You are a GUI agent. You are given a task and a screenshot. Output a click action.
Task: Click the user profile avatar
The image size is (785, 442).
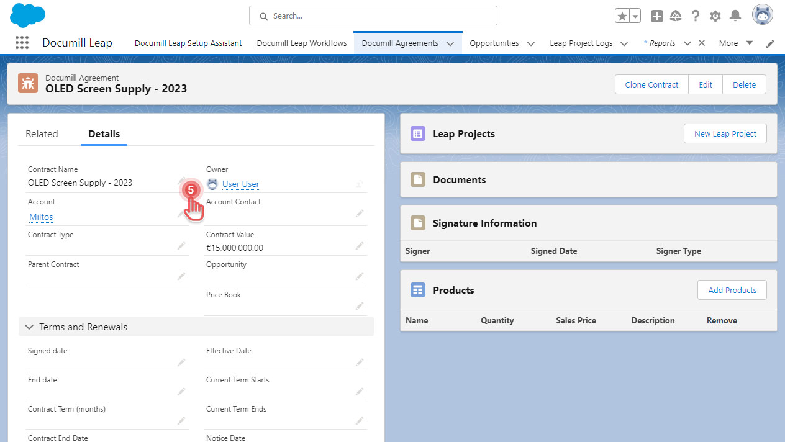click(x=762, y=16)
